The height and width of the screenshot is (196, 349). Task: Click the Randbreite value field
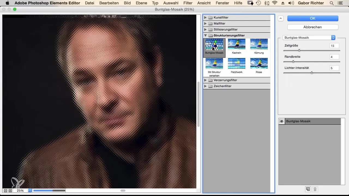tap(334, 57)
